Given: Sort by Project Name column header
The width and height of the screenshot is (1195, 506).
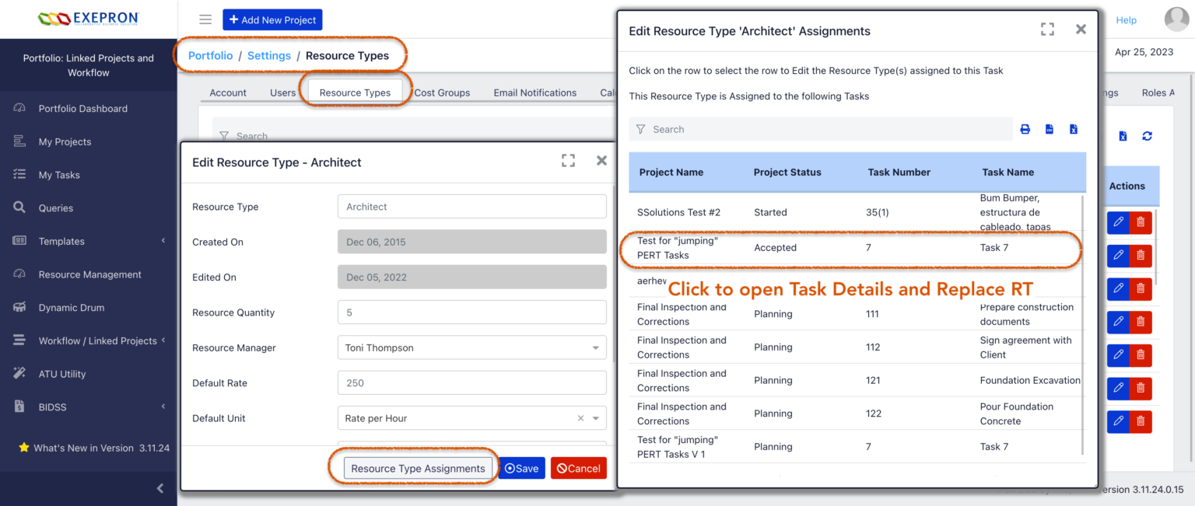Looking at the screenshot, I should point(671,172).
